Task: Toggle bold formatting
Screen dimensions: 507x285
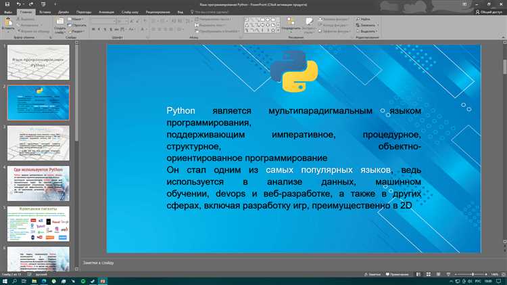Action: point(93,30)
